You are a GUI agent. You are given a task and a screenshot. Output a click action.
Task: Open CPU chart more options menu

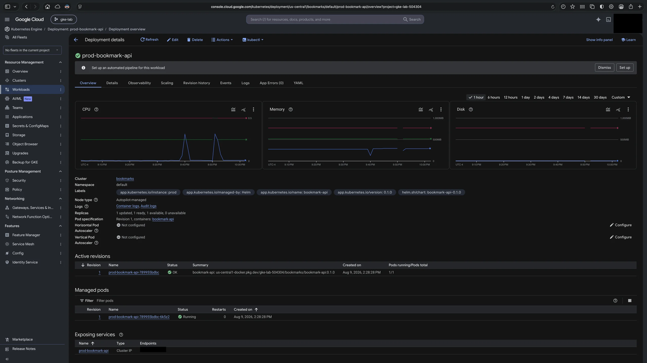253,109
